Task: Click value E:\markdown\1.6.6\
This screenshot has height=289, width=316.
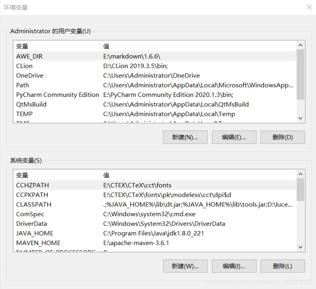Action: 132,56
